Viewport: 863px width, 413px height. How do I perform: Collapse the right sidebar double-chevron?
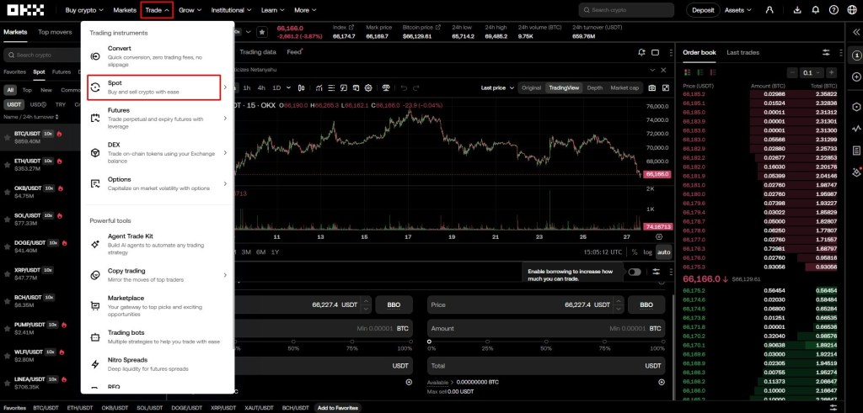pos(856,33)
